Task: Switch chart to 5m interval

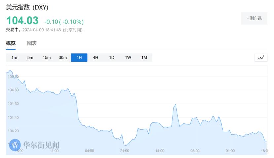Action: pyautogui.click(x=30, y=58)
